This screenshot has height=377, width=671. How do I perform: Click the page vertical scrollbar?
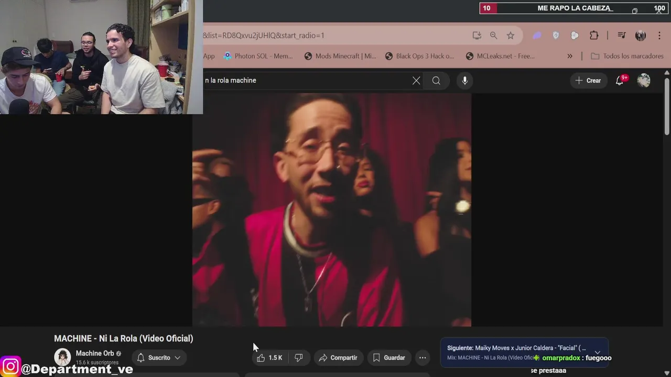tap(667, 107)
